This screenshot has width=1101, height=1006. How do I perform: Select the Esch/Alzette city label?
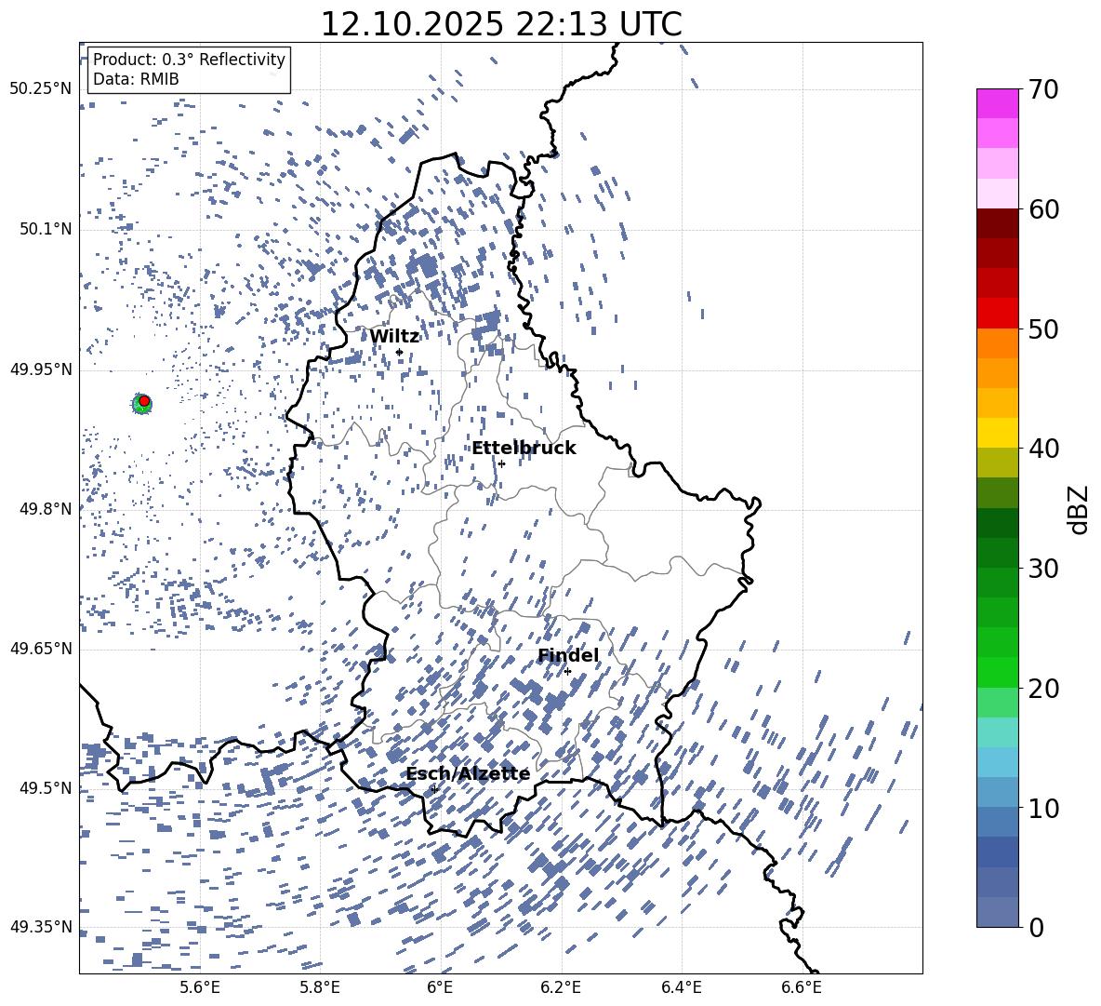(x=468, y=774)
